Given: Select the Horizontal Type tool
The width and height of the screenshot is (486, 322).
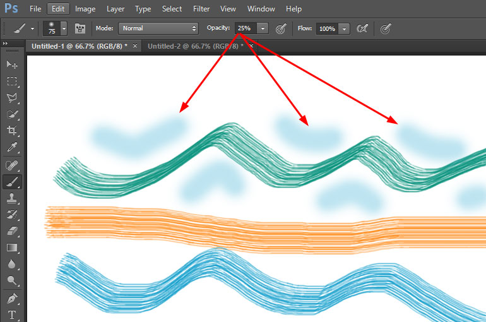Looking at the screenshot, I should click(12, 314).
